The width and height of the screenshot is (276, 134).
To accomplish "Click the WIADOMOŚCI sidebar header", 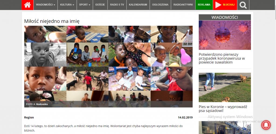I will pyautogui.click(x=225, y=17).
